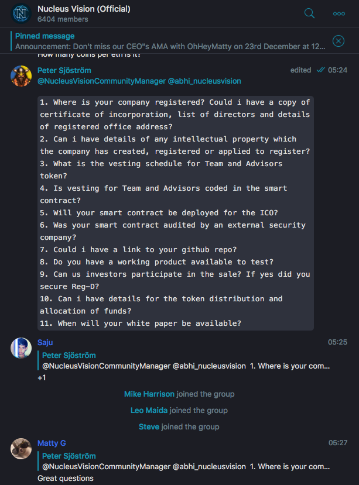The width and height of the screenshot is (359, 485).
Task: Click @abhi_nucleusvision mention in Peter's message
Action: coord(204,81)
